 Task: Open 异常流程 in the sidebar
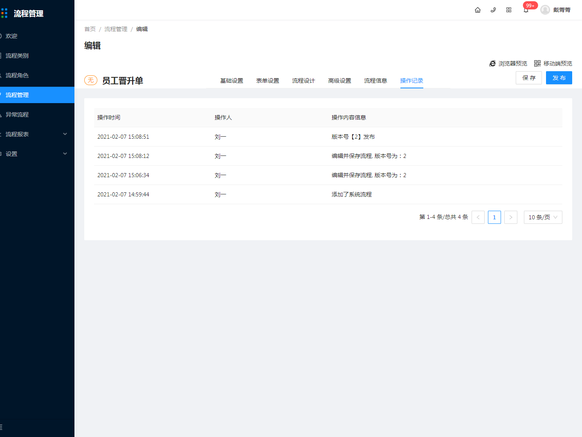click(x=37, y=115)
